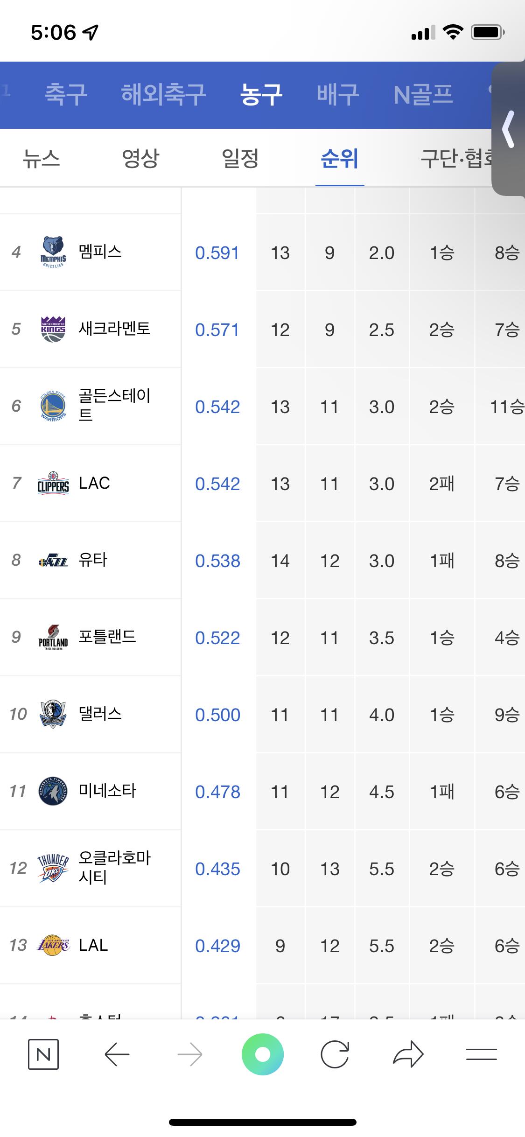Tap the green circle center button
The width and height of the screenshot is (525, 1137).
pos(263,1054)
